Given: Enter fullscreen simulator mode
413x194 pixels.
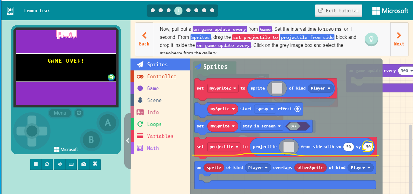Looking at the screenshot, I should click(95, 164).
